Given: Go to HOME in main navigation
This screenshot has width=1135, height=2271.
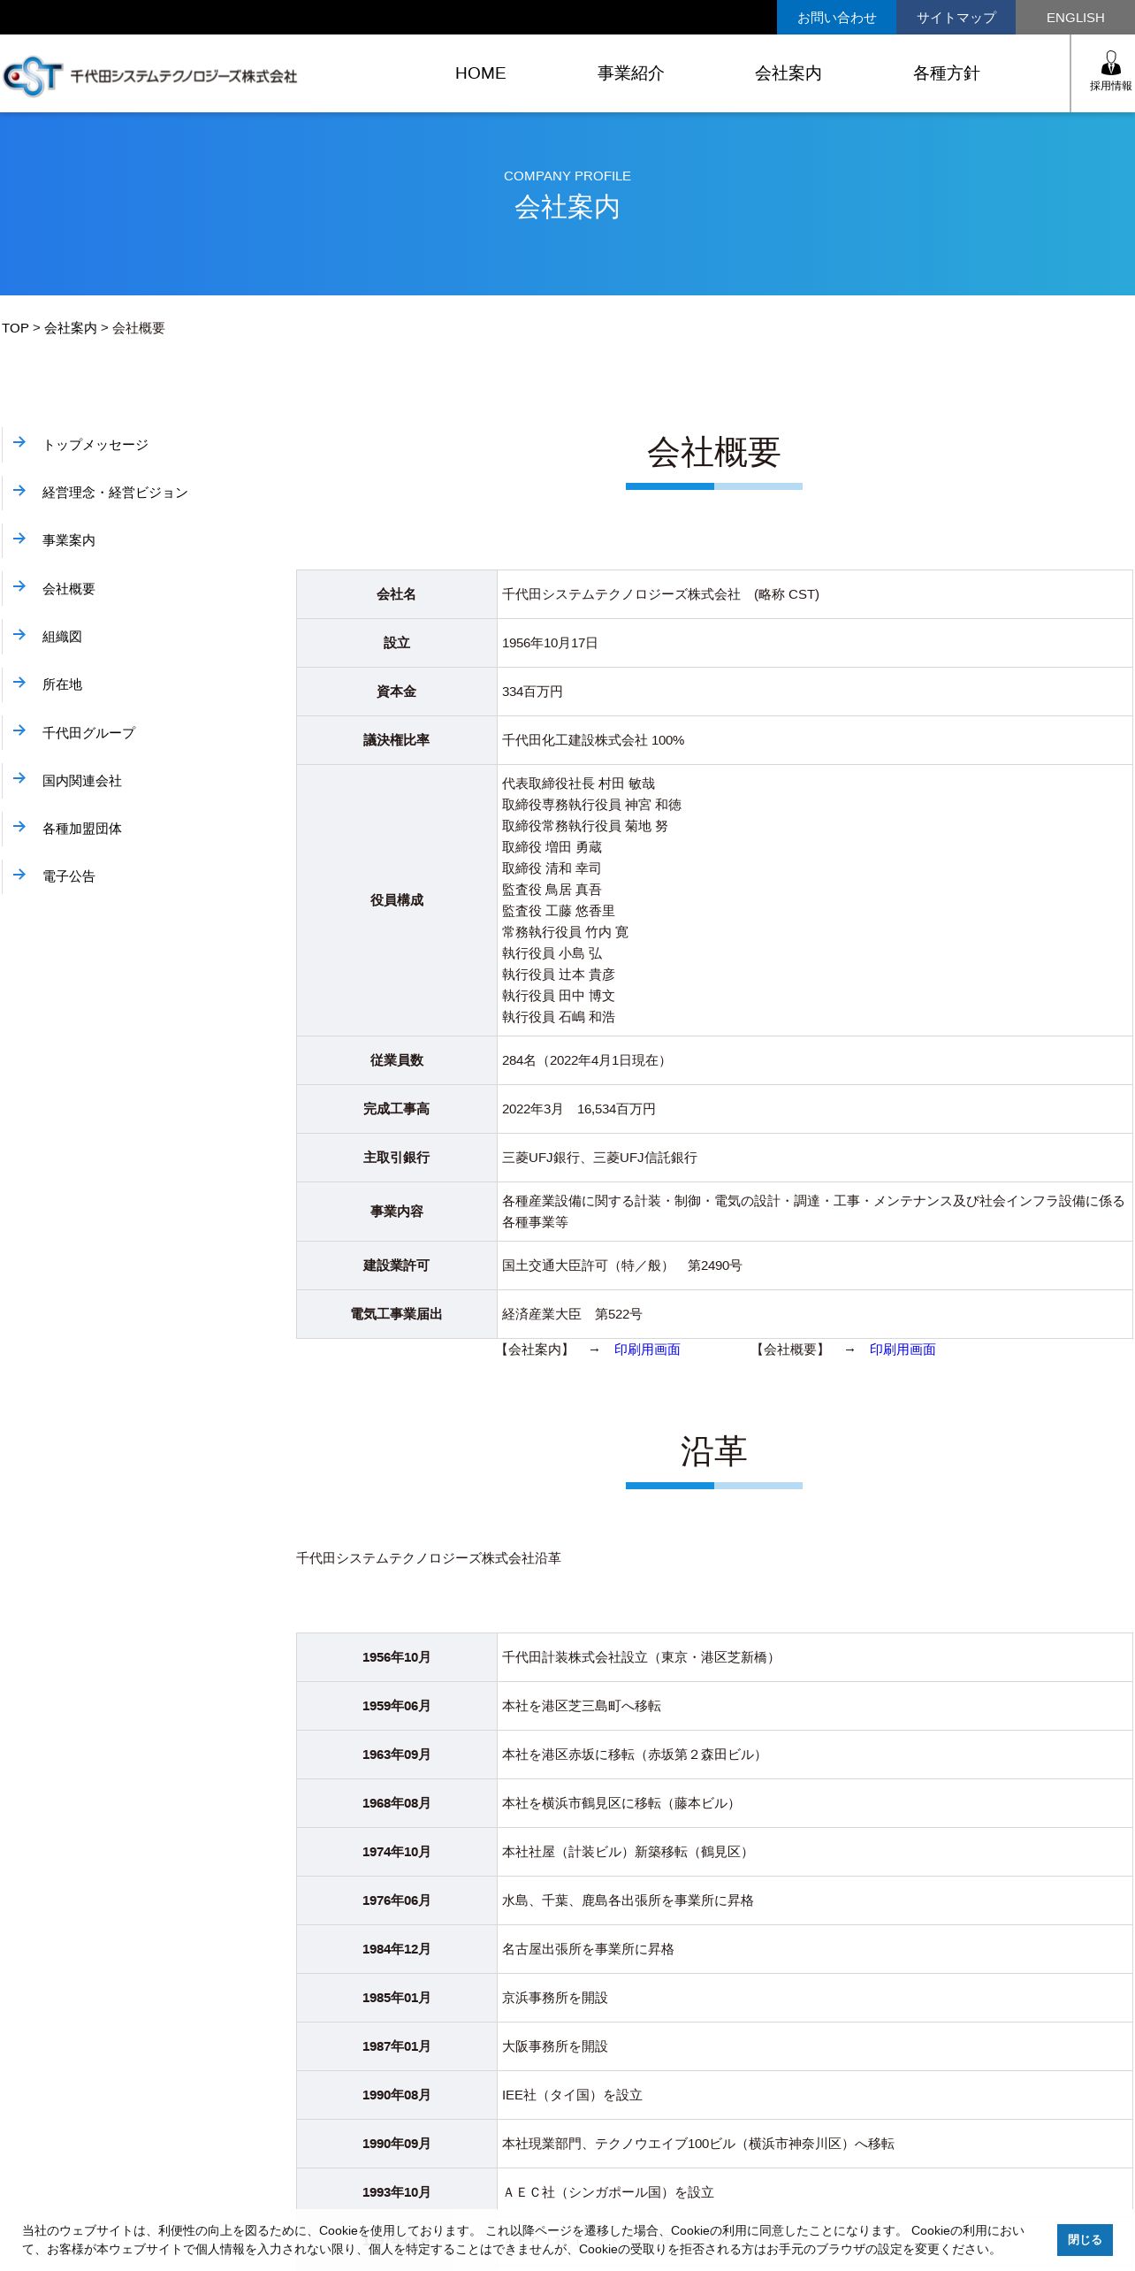Looking at the screenshot, I should (x=480, y=73).
